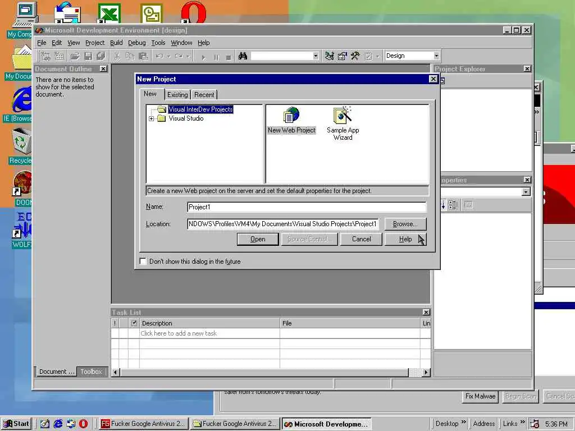Viewport: 575px width, 431px height.
Task: Open the Redo history dropdown arrow
Action: [188, 57]
